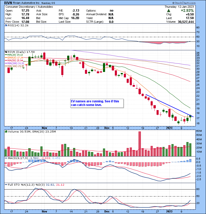Click the Open value 17.25
The image size is (206, 214).
[25, 11]
